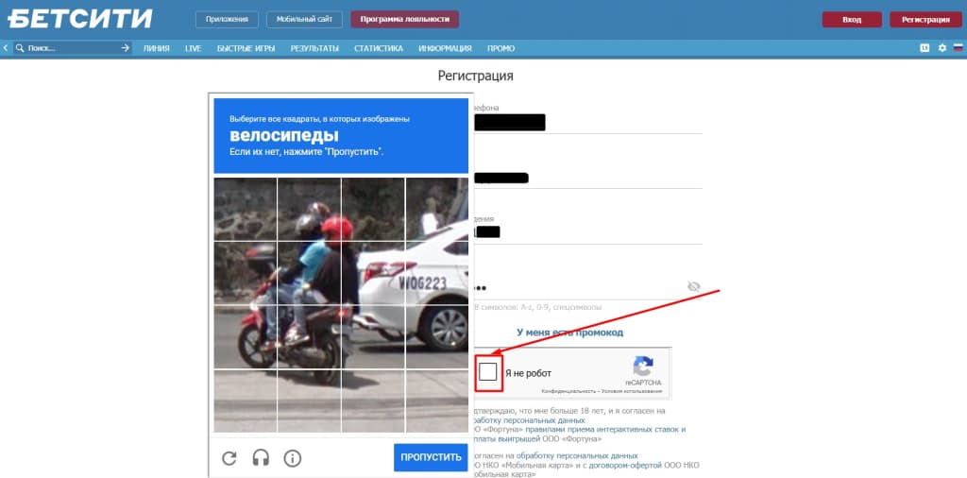Open the ЛИНИЯ menu item
The width and height of the screenshot is (967, 478).
click(157, 49)
